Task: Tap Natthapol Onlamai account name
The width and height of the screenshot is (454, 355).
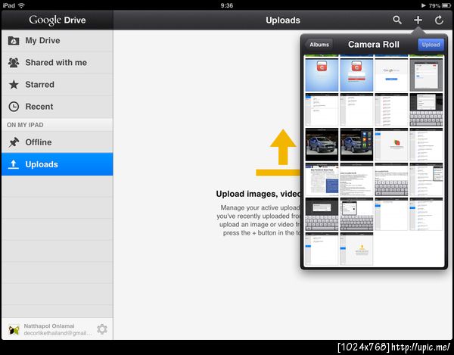Action: click(49, 326)
